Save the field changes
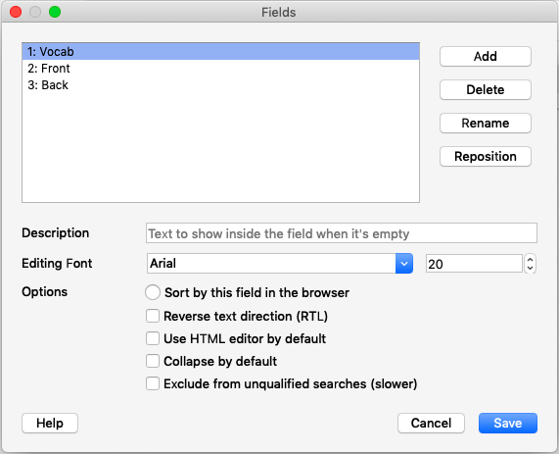This screenshot has width=559, height=454. [508, 424]
